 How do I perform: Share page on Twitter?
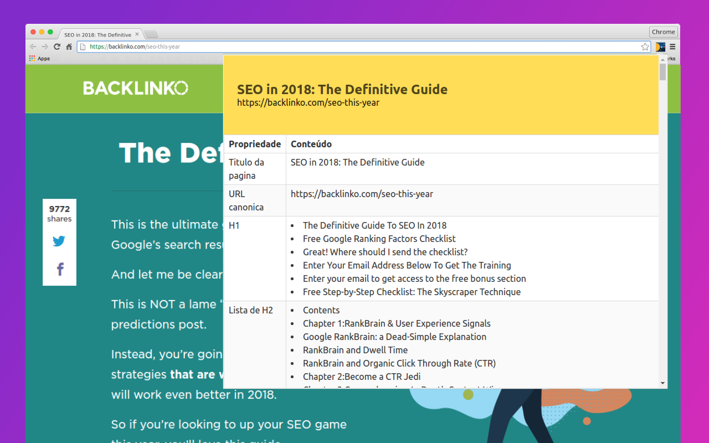click(x=59, y=241)
